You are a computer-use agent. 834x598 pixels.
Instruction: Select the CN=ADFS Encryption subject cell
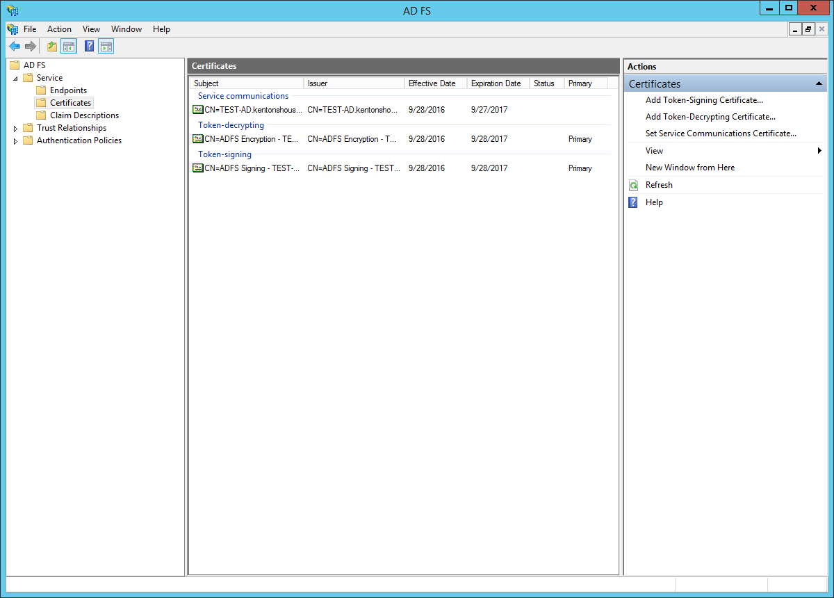point(252,139)
